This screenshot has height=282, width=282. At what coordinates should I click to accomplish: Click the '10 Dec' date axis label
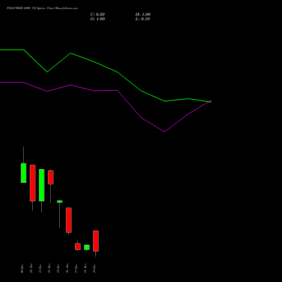(31, 268)
